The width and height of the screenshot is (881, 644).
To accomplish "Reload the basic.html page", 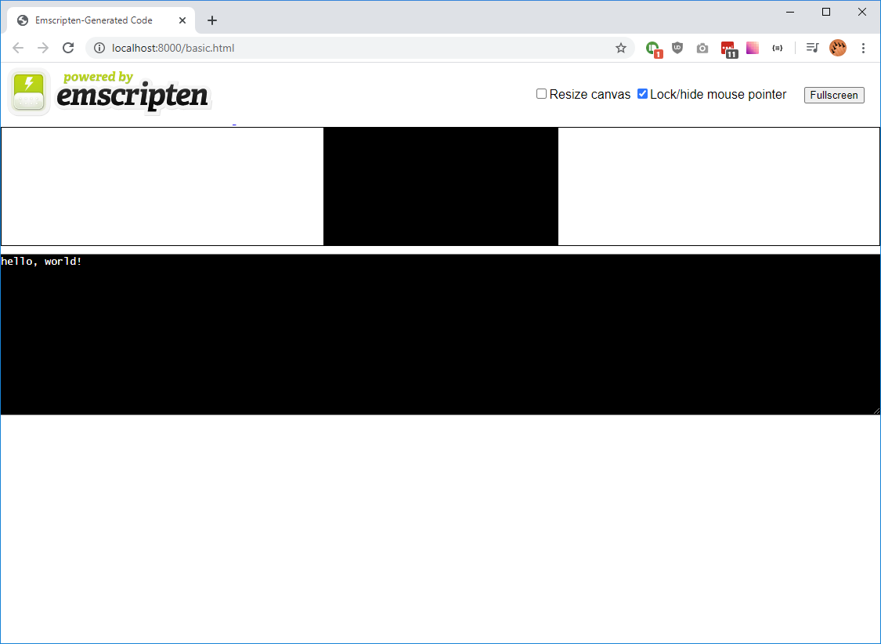I will (x=68, y=48).
